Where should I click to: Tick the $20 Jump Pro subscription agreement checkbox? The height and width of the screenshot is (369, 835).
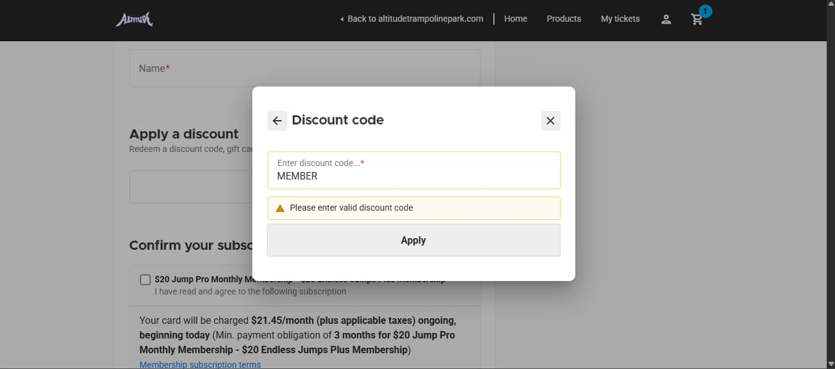point(145,279)
